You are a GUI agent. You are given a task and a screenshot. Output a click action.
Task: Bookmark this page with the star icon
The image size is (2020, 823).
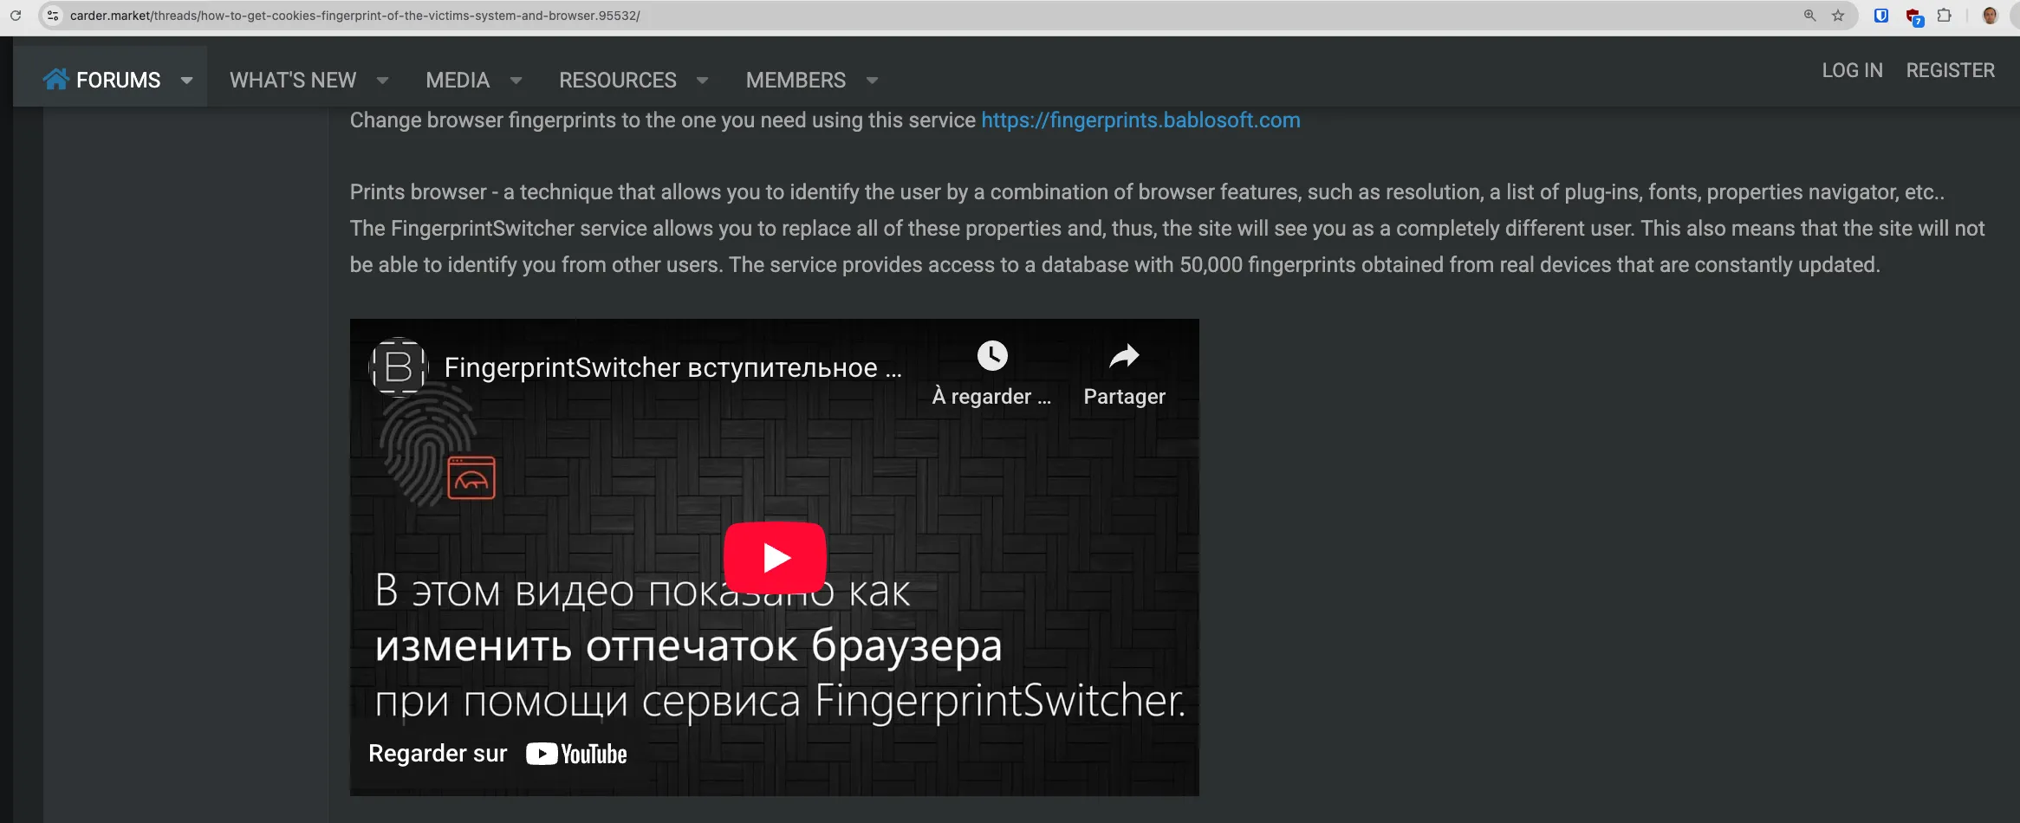[1838, 16]
